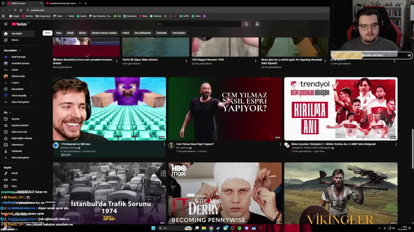Open Abonelikler section chevron

click(19, 51)
